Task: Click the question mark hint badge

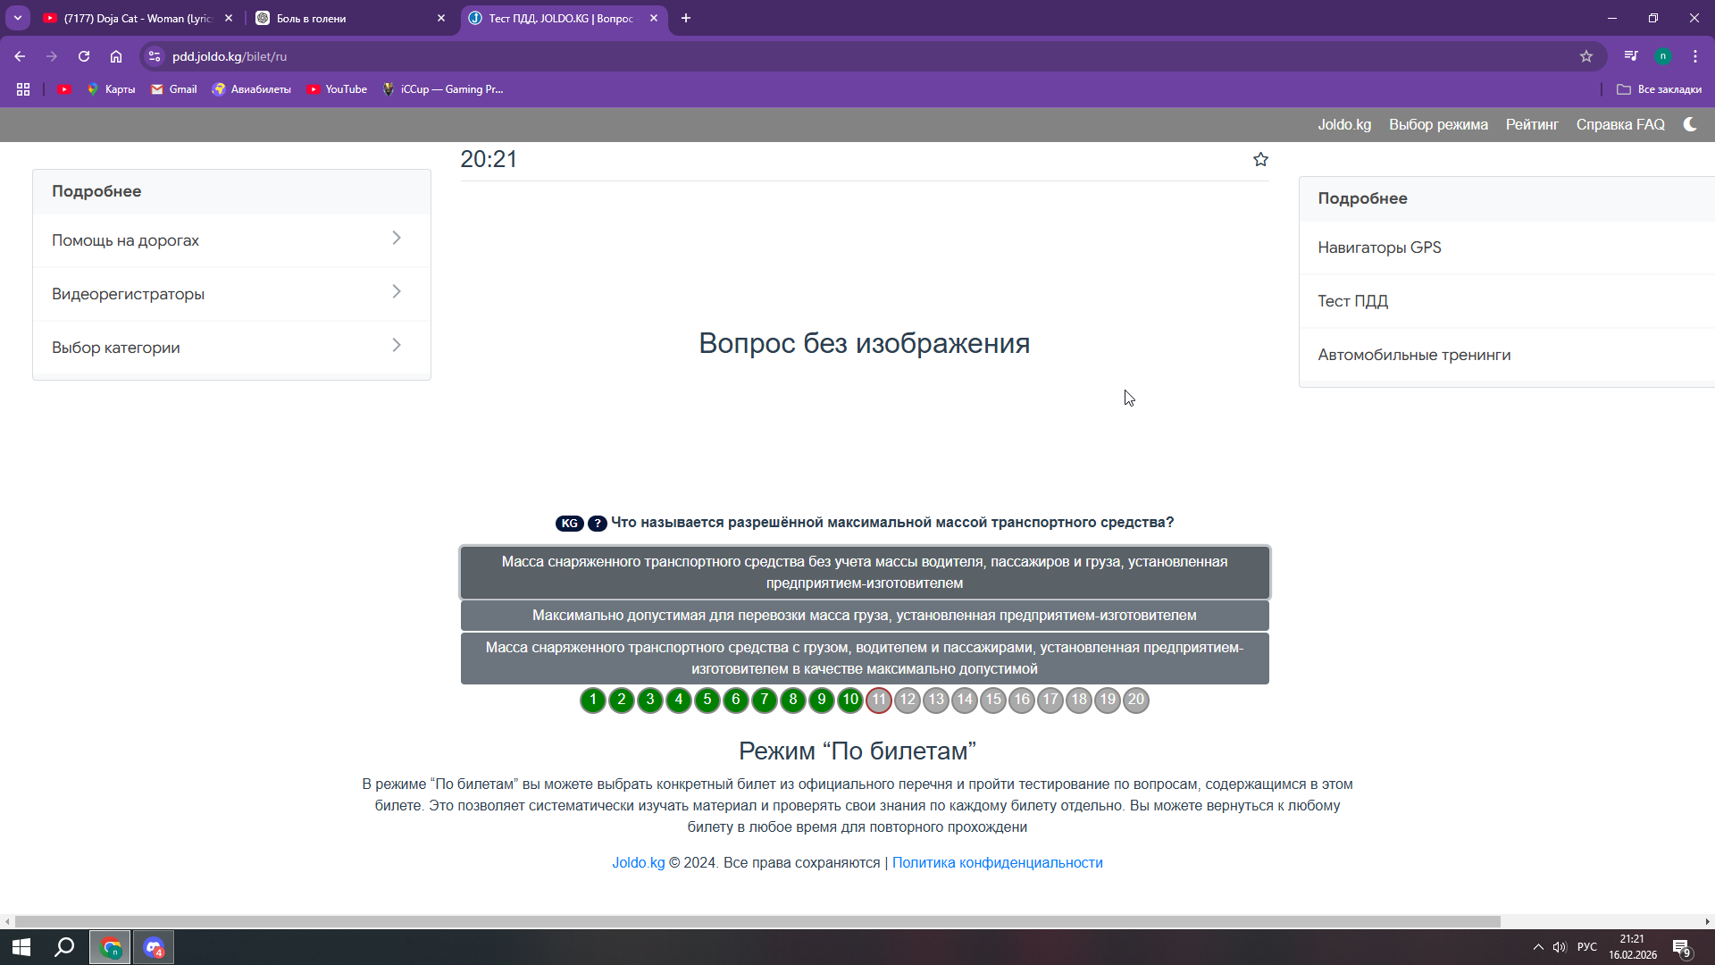Action: 598,524
